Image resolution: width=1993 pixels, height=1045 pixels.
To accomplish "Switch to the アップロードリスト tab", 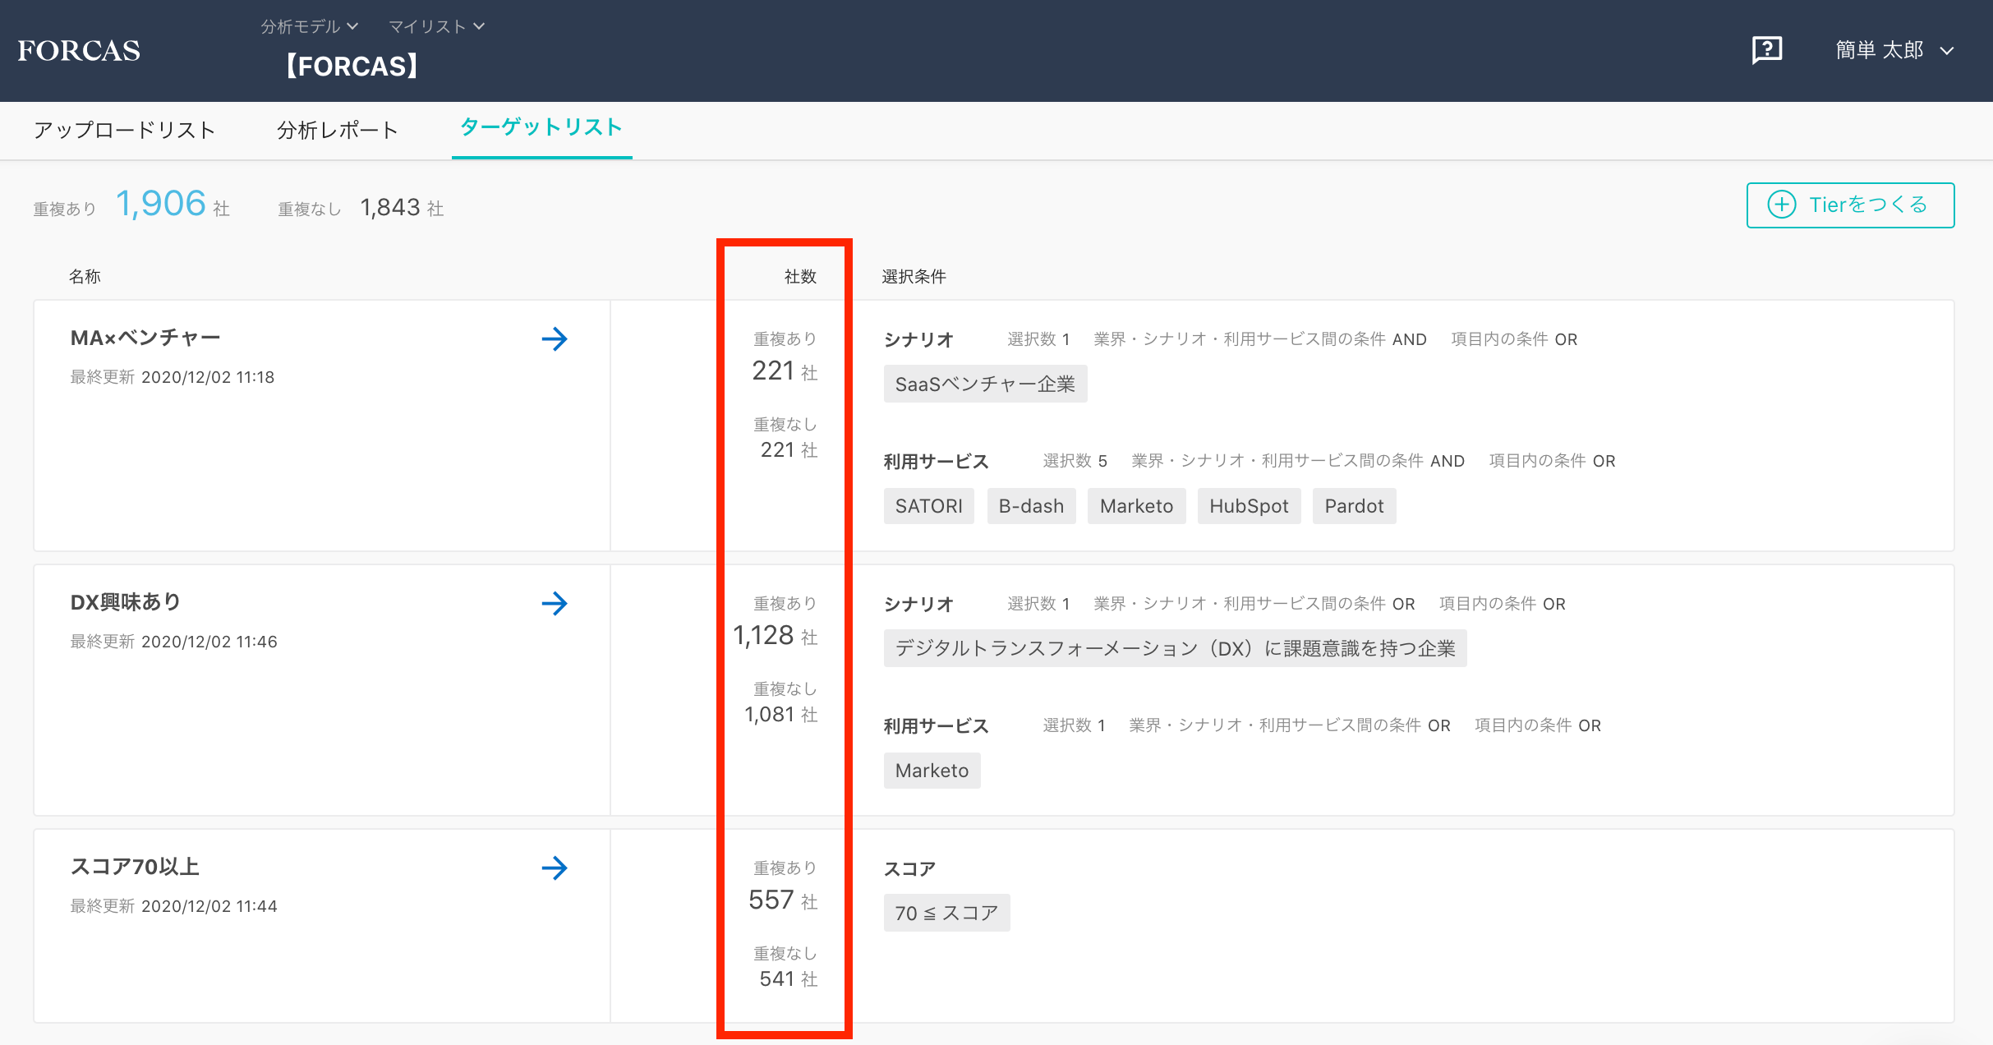I will [124, 130].
